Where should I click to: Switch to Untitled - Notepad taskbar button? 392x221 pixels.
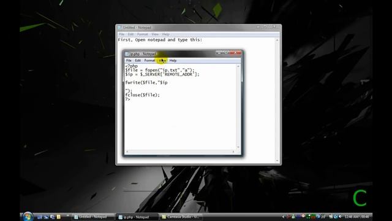pyautogui.click(x=93, y=217)
